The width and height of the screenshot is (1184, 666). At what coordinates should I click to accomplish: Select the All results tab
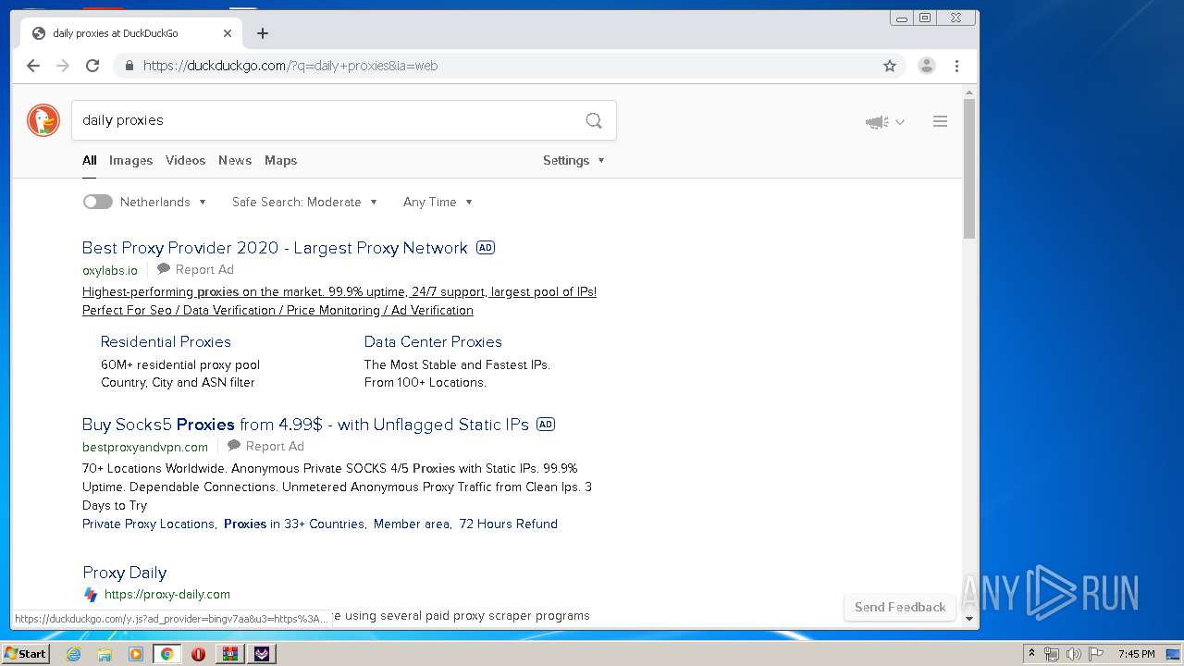tap(89, 160)
